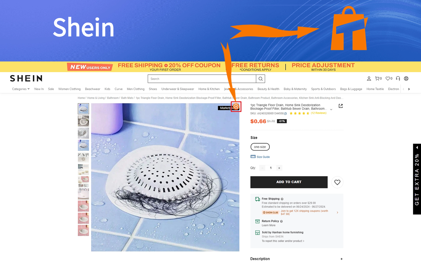Expand the Categories dropdown
Image resolution: width=421 pixels, height=263 pixels.
(x=21, y=89)
